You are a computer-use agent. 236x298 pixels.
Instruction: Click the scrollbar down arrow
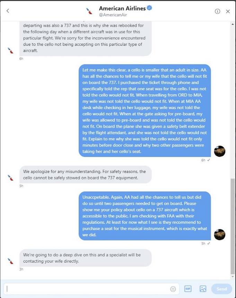click(x=233, y=277)
